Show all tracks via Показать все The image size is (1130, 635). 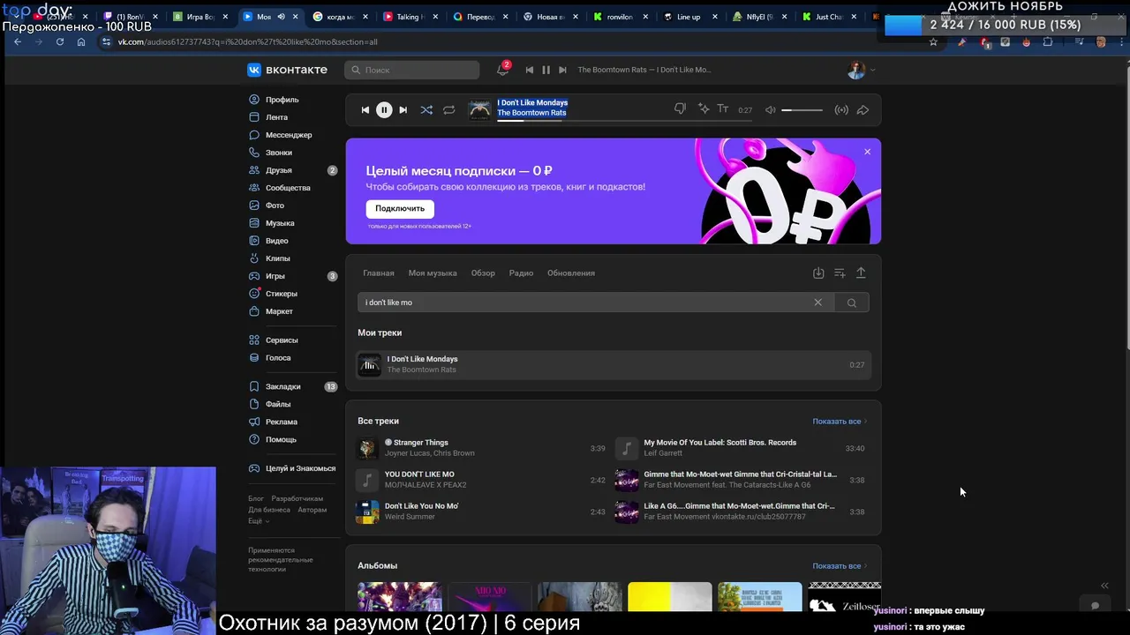point(839,422)
